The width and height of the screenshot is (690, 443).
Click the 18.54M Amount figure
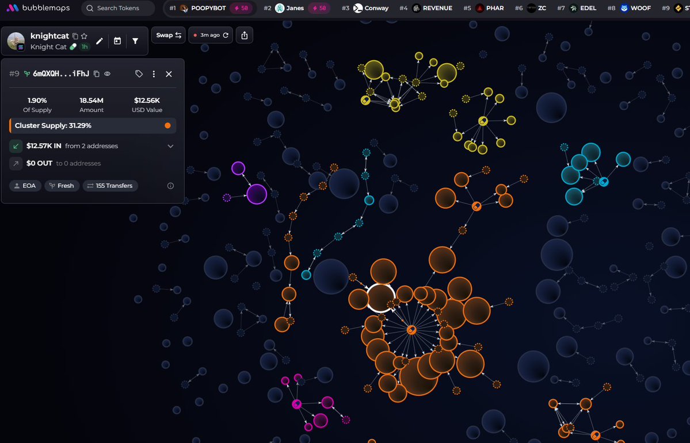[x=92, y=101]
